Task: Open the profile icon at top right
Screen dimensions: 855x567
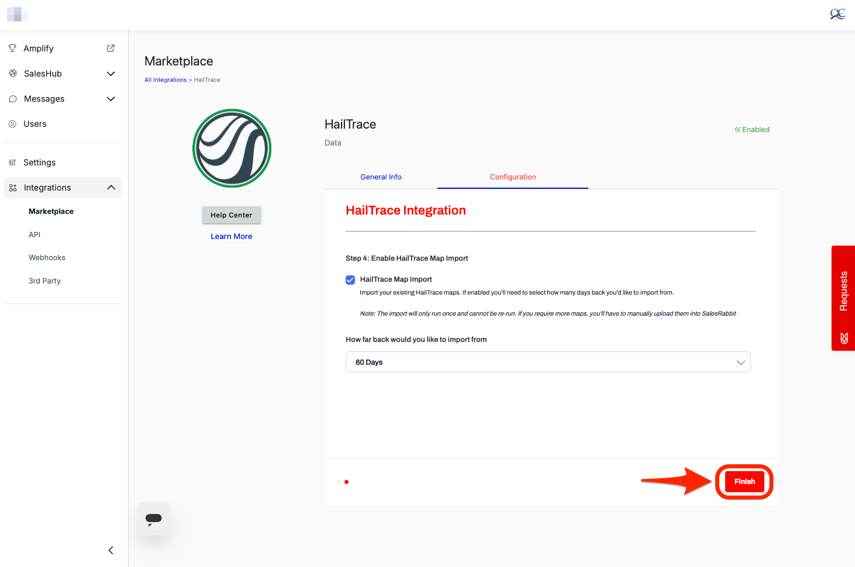Action: pyautogui.click(x=837, y=15)
